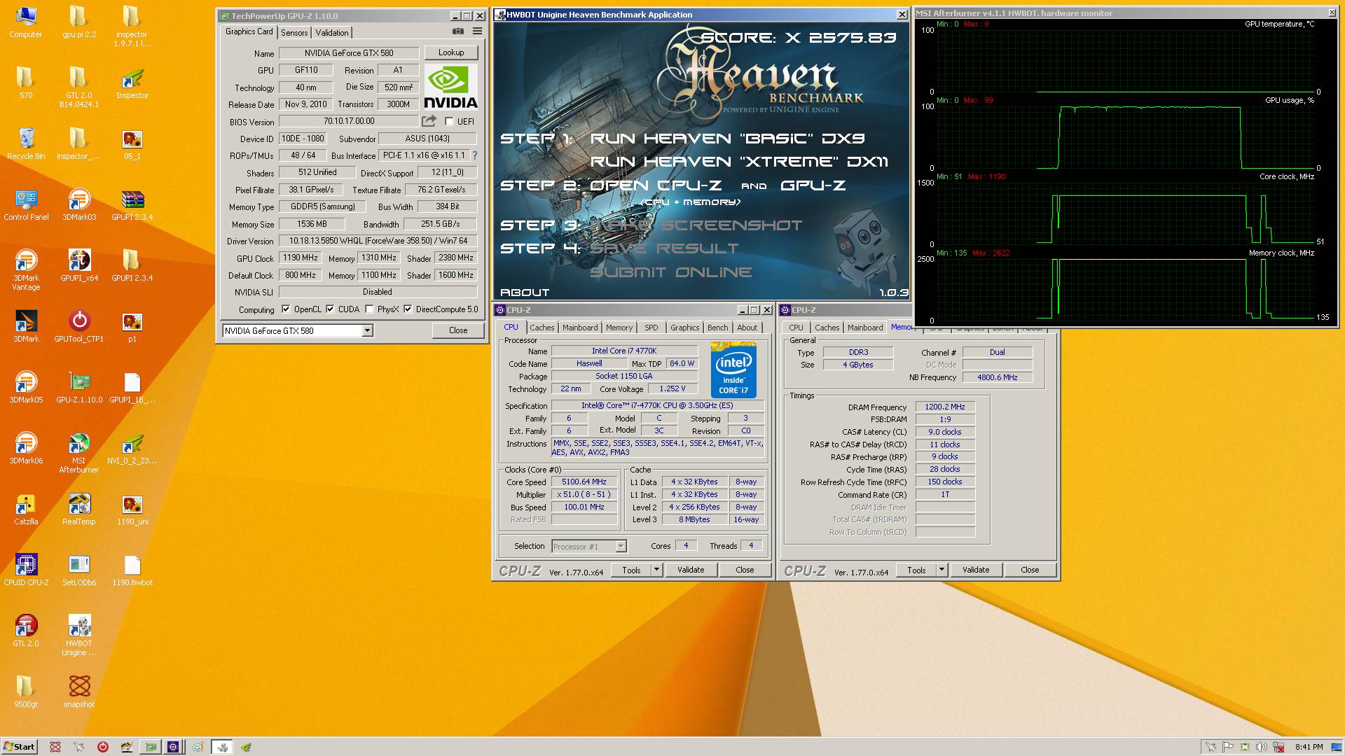Click the Start button on the taskbar
Viewport: 1345px width, 756px height.
pyautogui.click(x=19, y=747)
